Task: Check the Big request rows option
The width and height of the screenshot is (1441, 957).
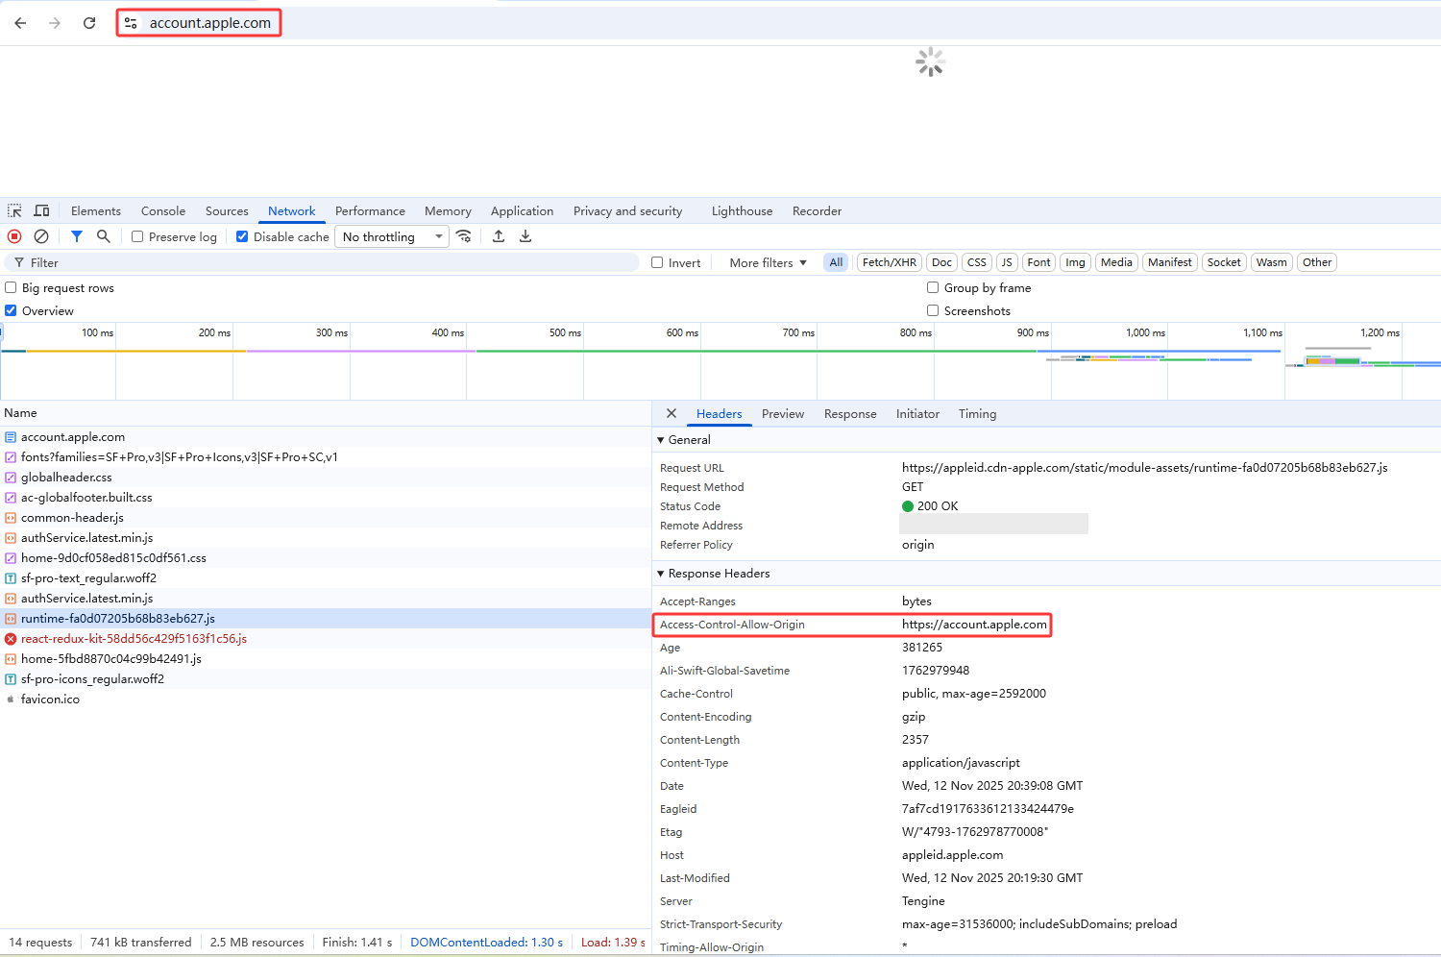Action: (11, 288)
